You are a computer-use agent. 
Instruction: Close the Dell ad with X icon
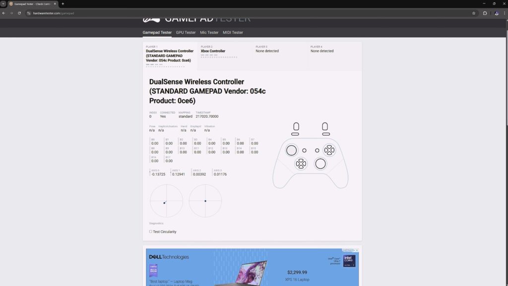click(357, 250)
